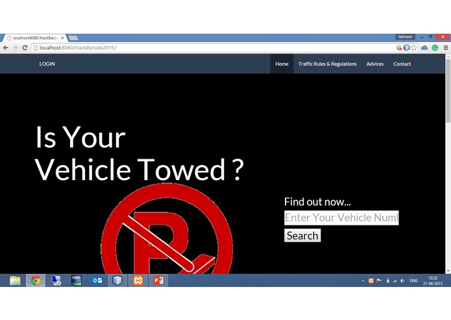Select the localhost:8080/HackBaroda tab
451x320 pixels.
[x=34, y=38]
